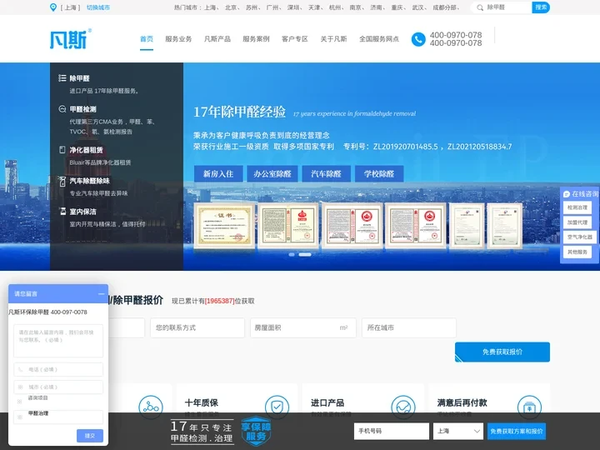Focus the 甲醛治理 consult item field
This screenshot has width=600, height=450.
pos(58,417)
